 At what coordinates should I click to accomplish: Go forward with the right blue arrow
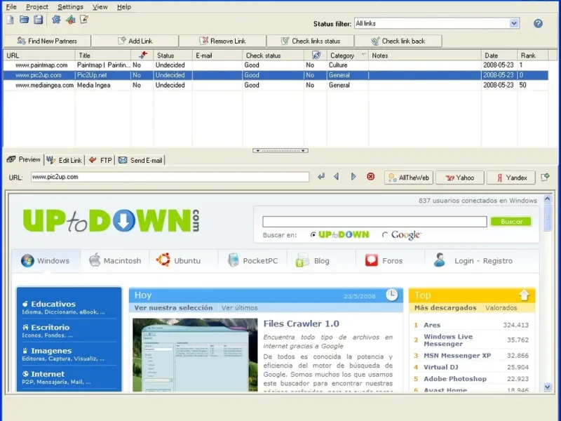(353, 177)
